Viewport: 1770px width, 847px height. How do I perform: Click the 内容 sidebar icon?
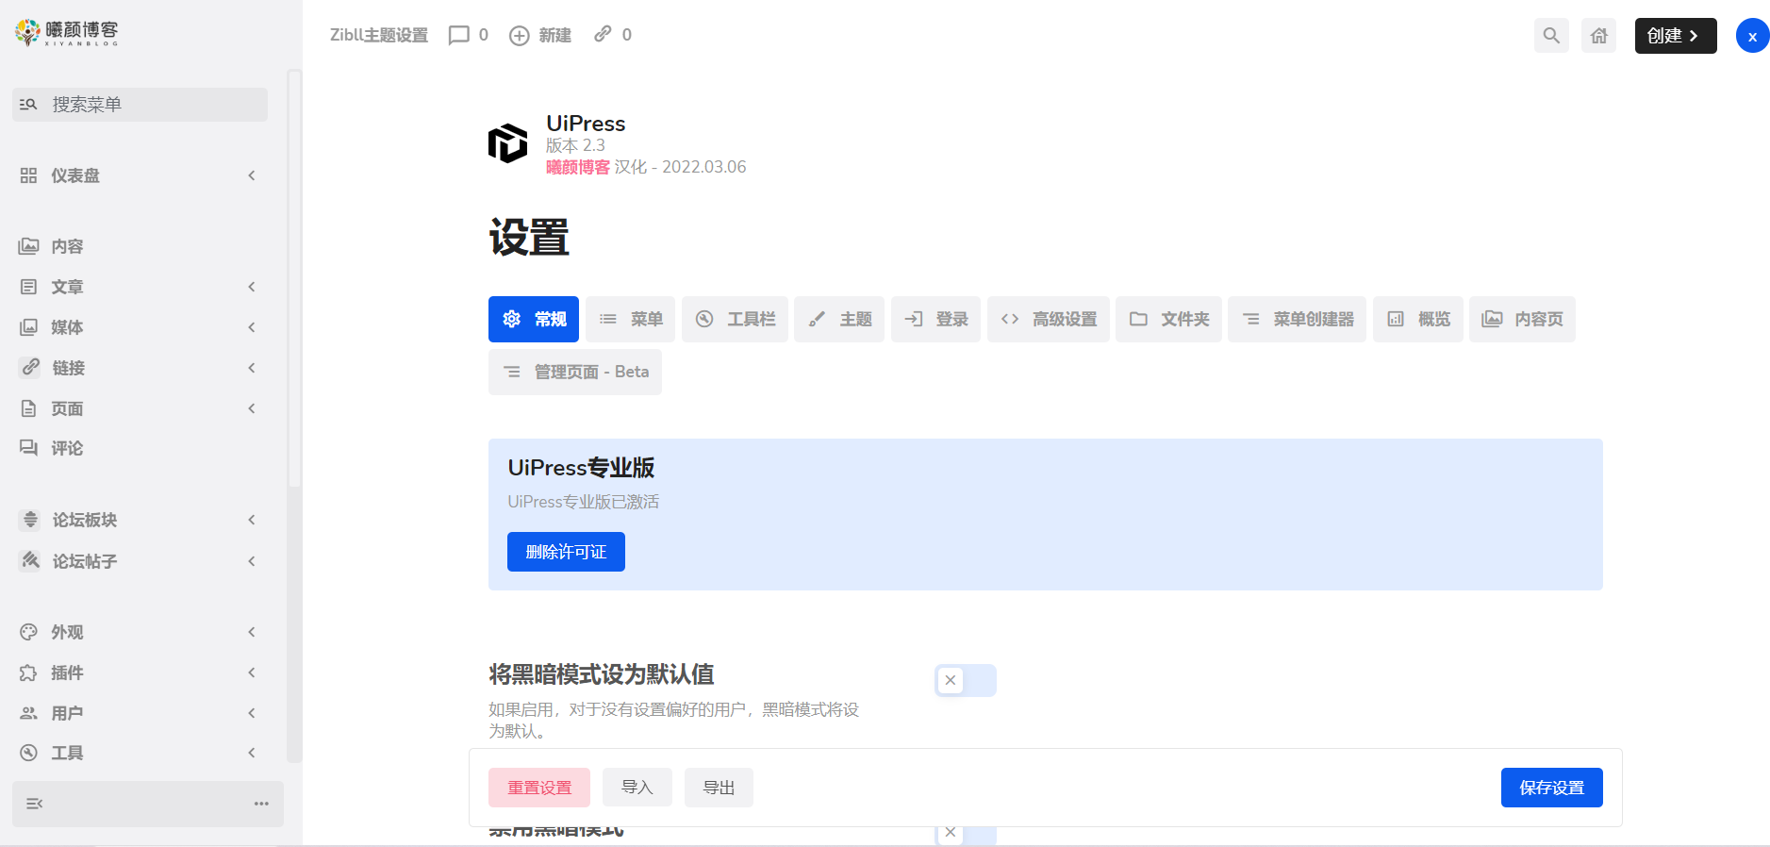click(x=29, y=246)
